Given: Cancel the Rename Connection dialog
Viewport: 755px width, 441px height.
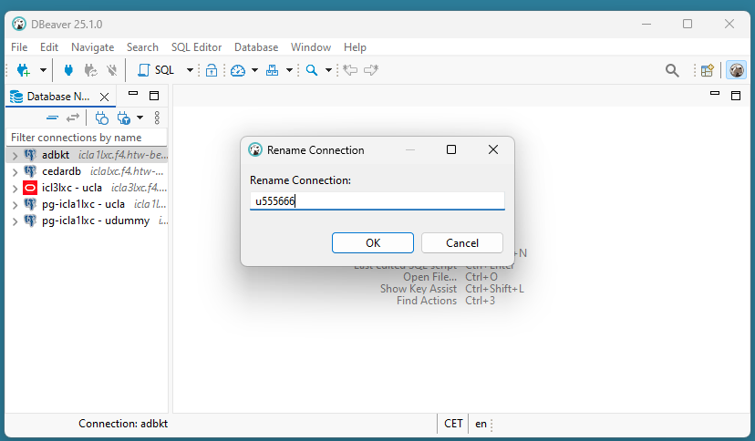Looking at the screenshot, I should click(462, 243).
